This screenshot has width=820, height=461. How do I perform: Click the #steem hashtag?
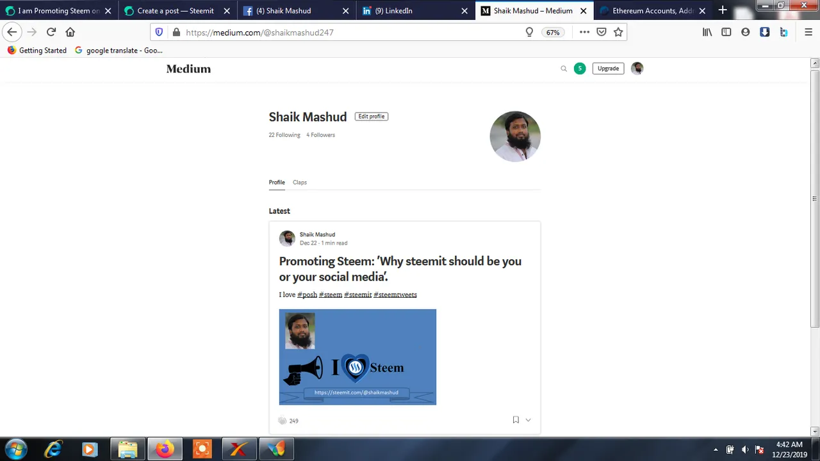click(x=331, y=295)
